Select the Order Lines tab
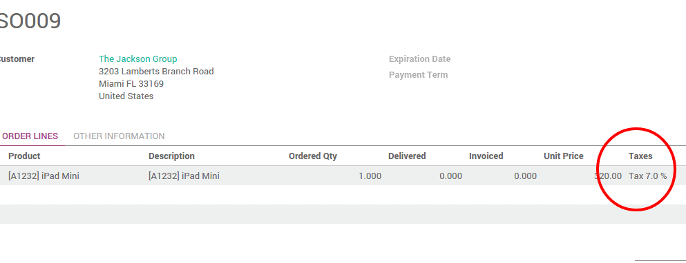Screen dimensions: 686x263 [x=30, y=136]
